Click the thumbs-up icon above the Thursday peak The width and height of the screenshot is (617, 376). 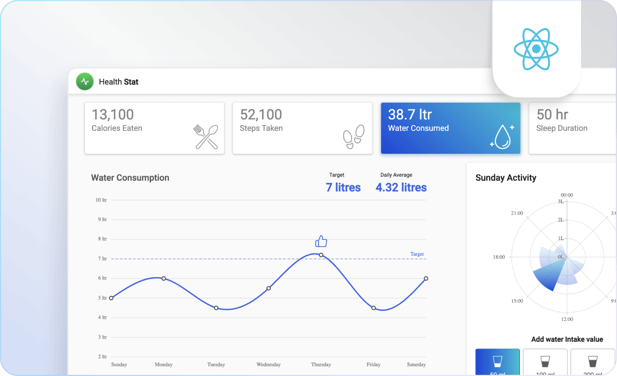pos(321,241)
